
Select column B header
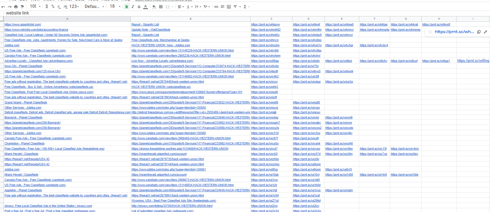tap(191, 19)
